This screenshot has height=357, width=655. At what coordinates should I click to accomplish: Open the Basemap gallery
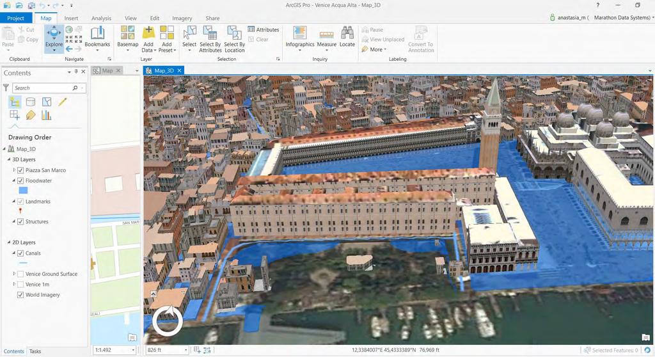click(127, 38)
